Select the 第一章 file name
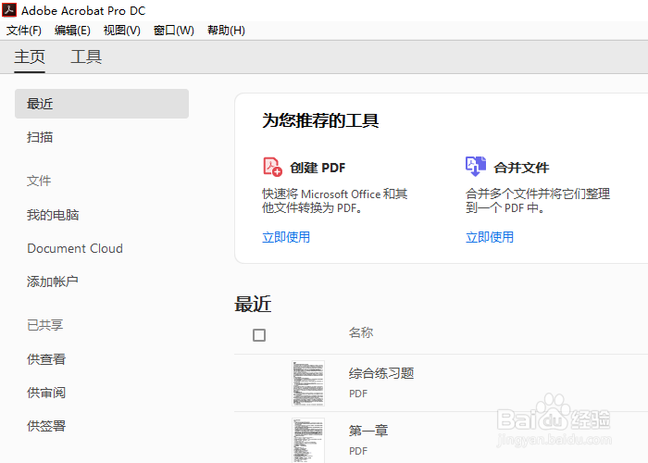 coord(368,431)
